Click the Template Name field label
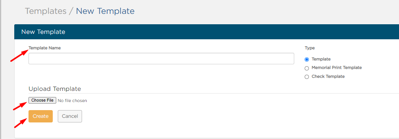 45,48
